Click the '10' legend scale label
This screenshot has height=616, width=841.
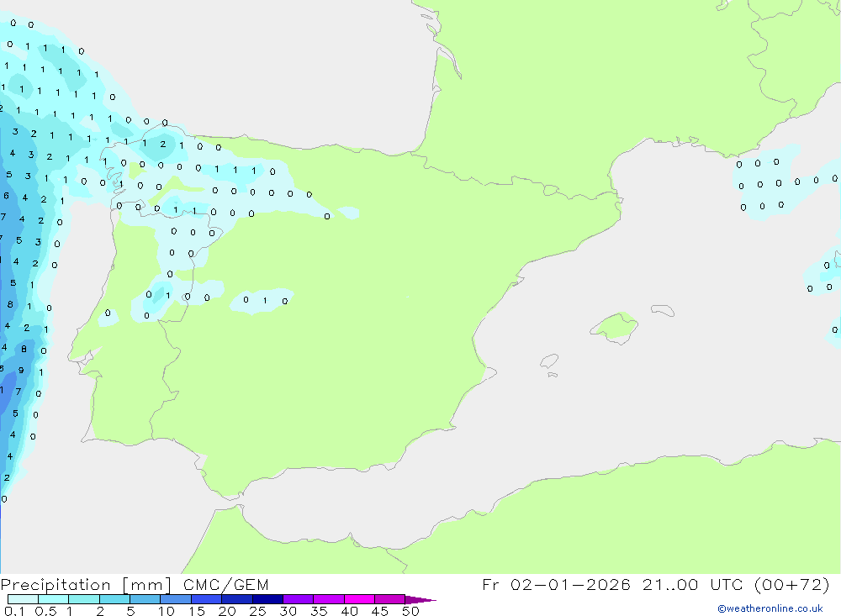167,611
